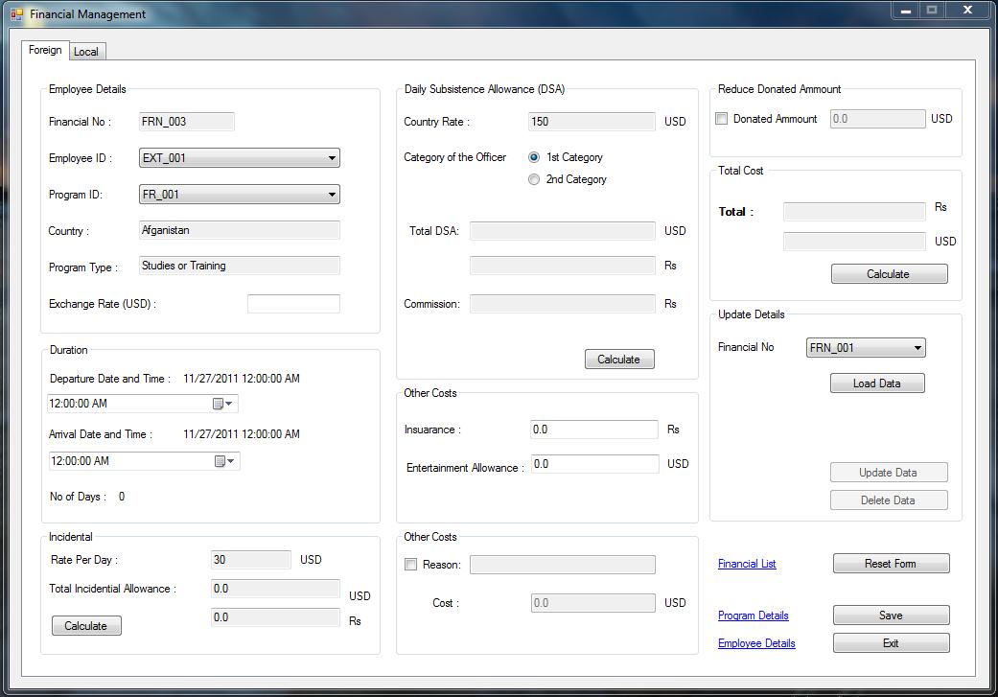Click the incidental allowance Rs field
The width and height of the screenshot is (998, 697).
pyautogui.click(x=275, y=617)
